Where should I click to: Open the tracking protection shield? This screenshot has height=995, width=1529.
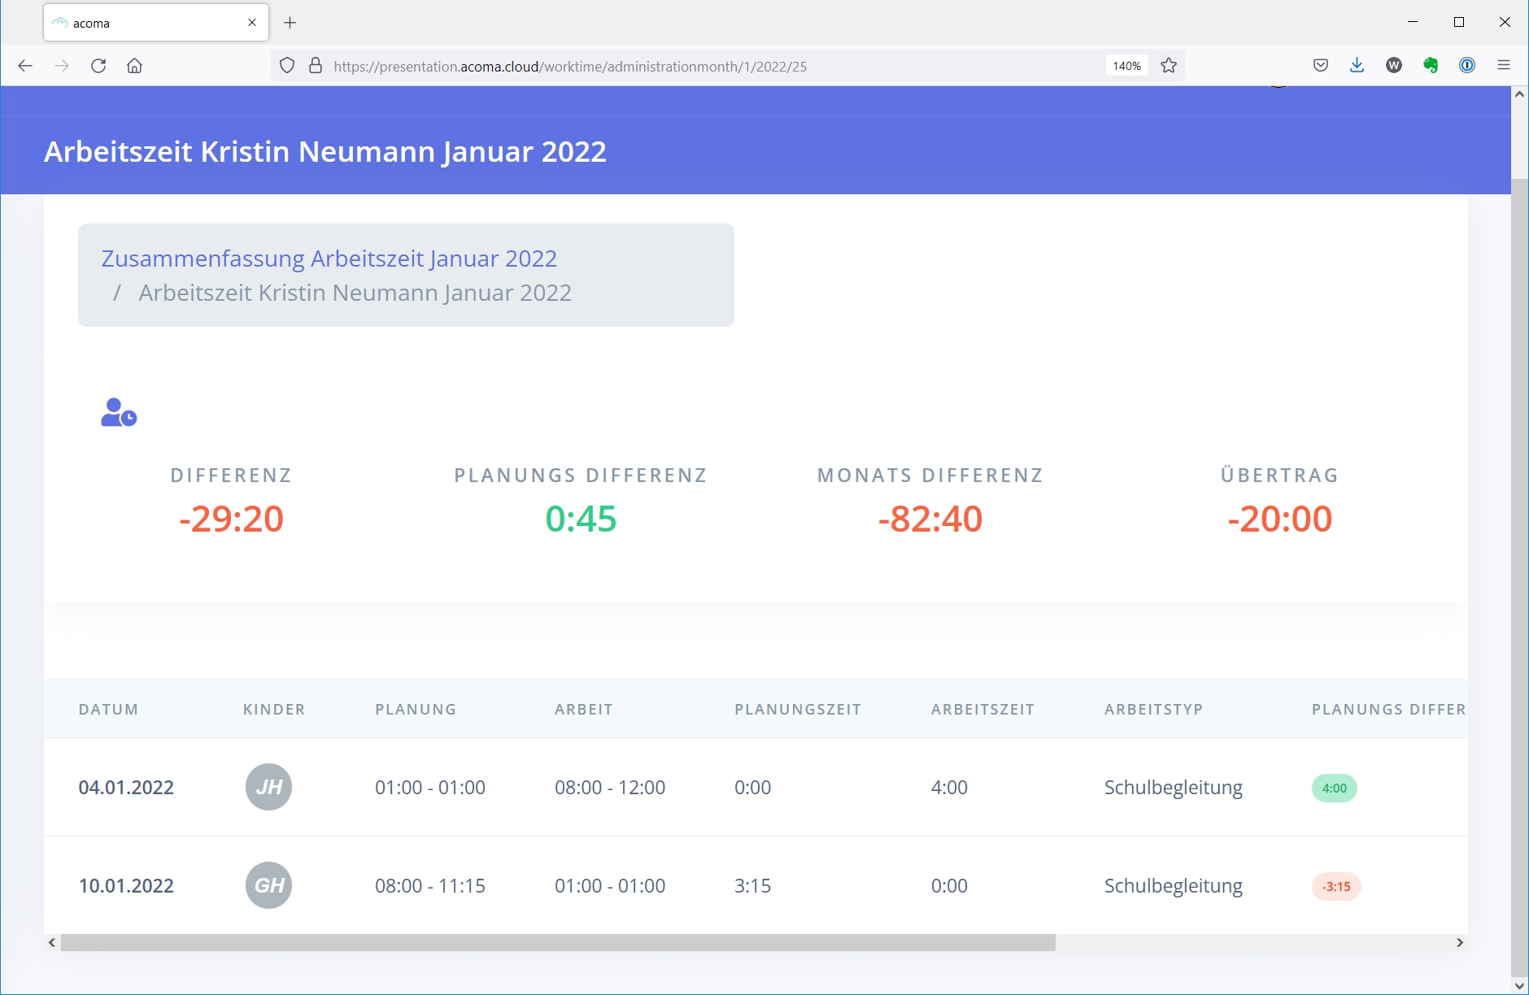click(287, 66)
